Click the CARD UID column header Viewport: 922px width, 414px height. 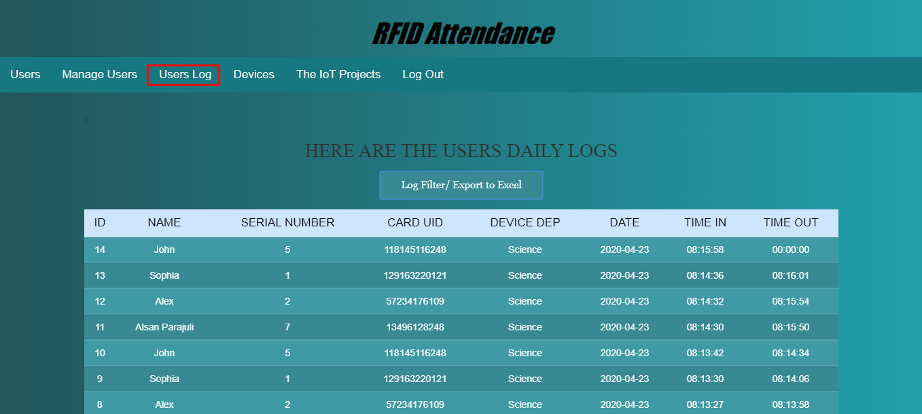[415, 223]
